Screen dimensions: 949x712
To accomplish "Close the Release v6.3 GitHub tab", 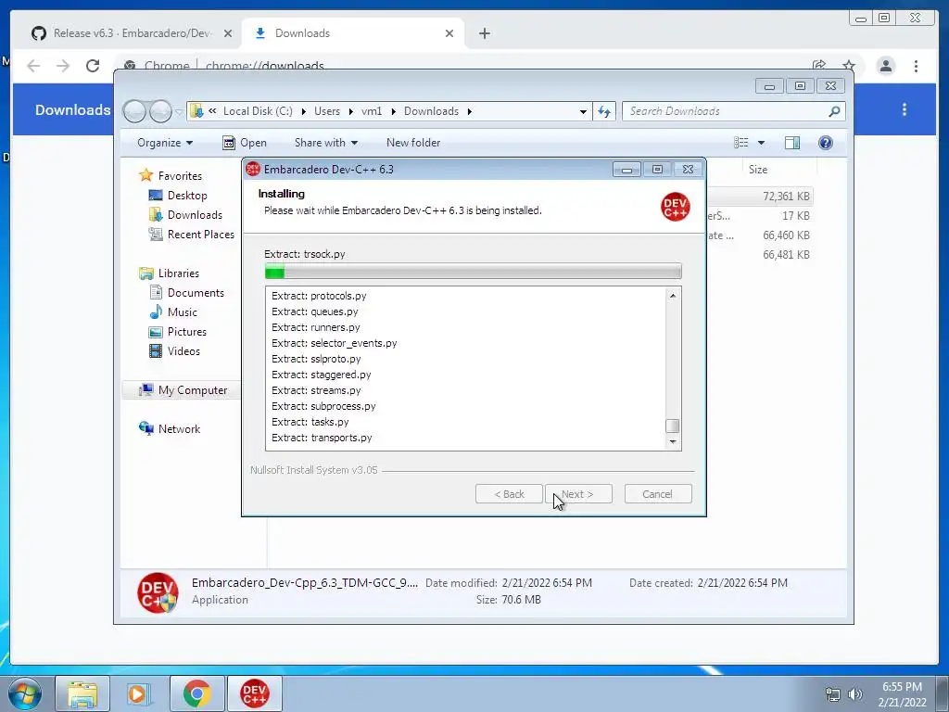I will [x=228, y=33].
